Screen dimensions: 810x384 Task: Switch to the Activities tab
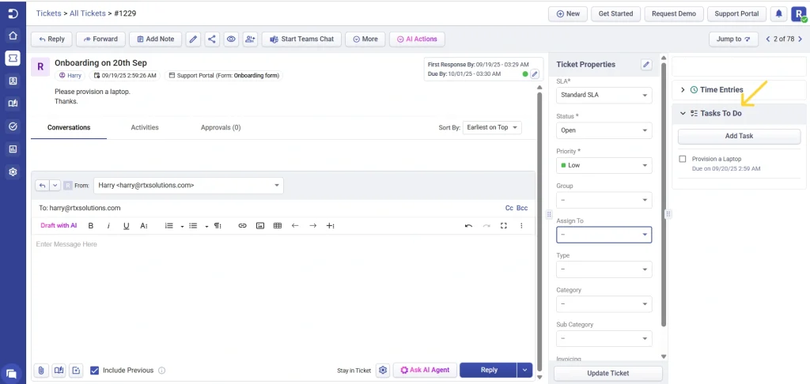point(145,127)
